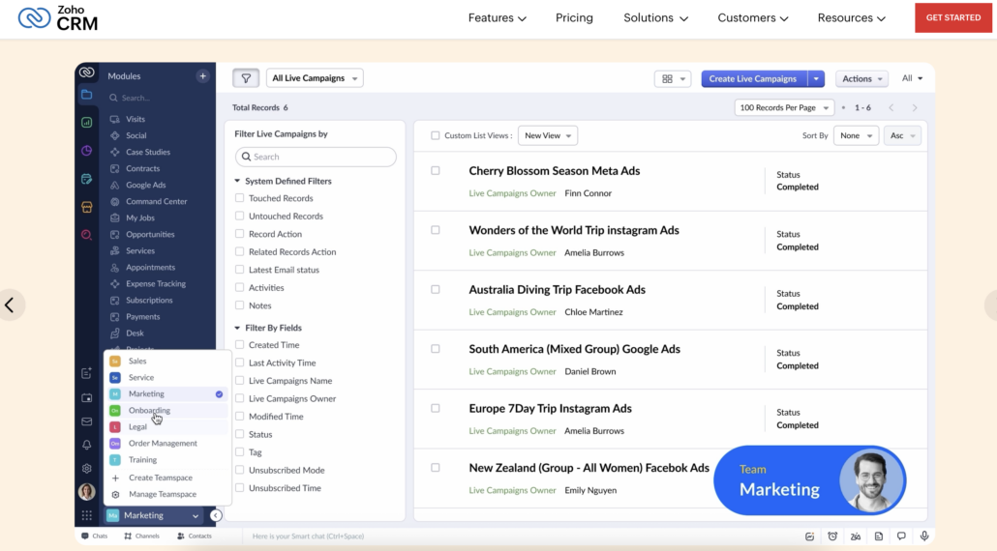Click the Manage Teamspace gear icon

(115, 495)
